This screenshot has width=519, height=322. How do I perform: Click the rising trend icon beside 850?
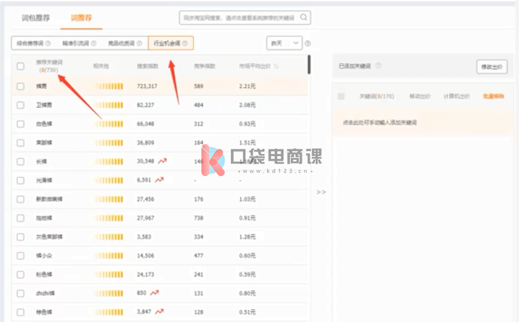[154, 292]
